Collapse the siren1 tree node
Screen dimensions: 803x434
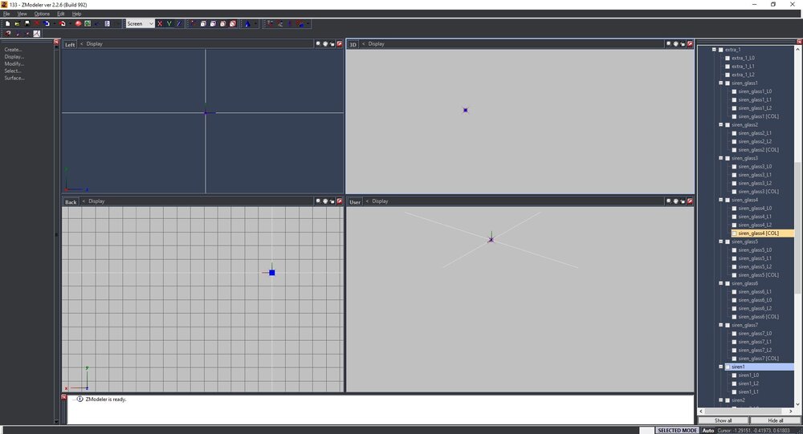click(720, 367)
